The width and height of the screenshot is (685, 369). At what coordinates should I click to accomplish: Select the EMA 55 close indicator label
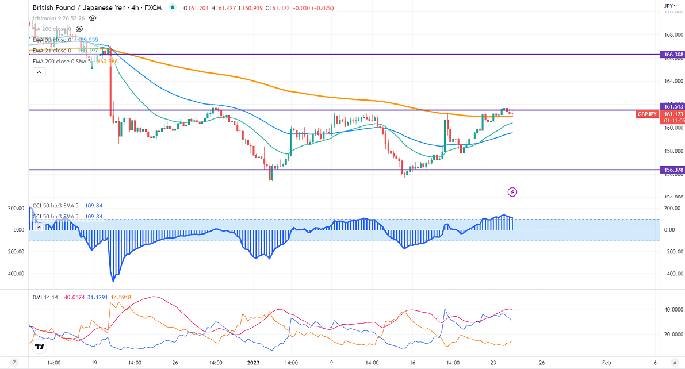52,40
